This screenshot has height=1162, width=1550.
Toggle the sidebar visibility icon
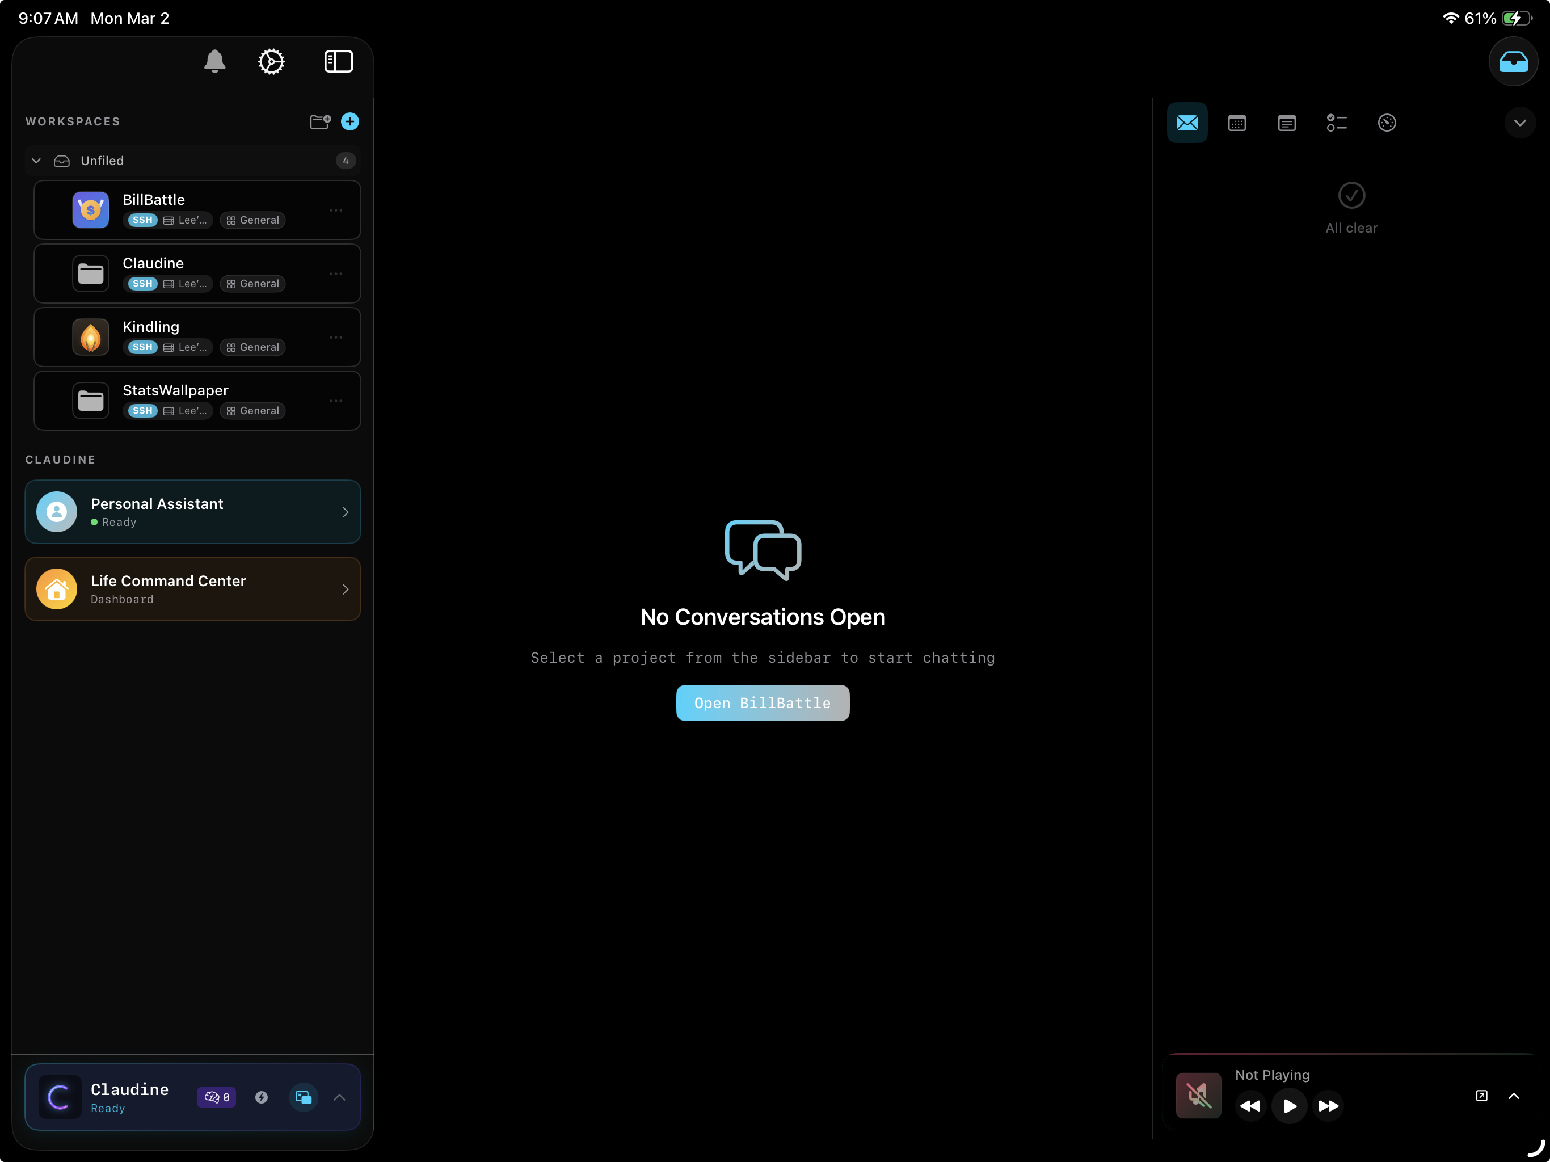coord(339,62)
